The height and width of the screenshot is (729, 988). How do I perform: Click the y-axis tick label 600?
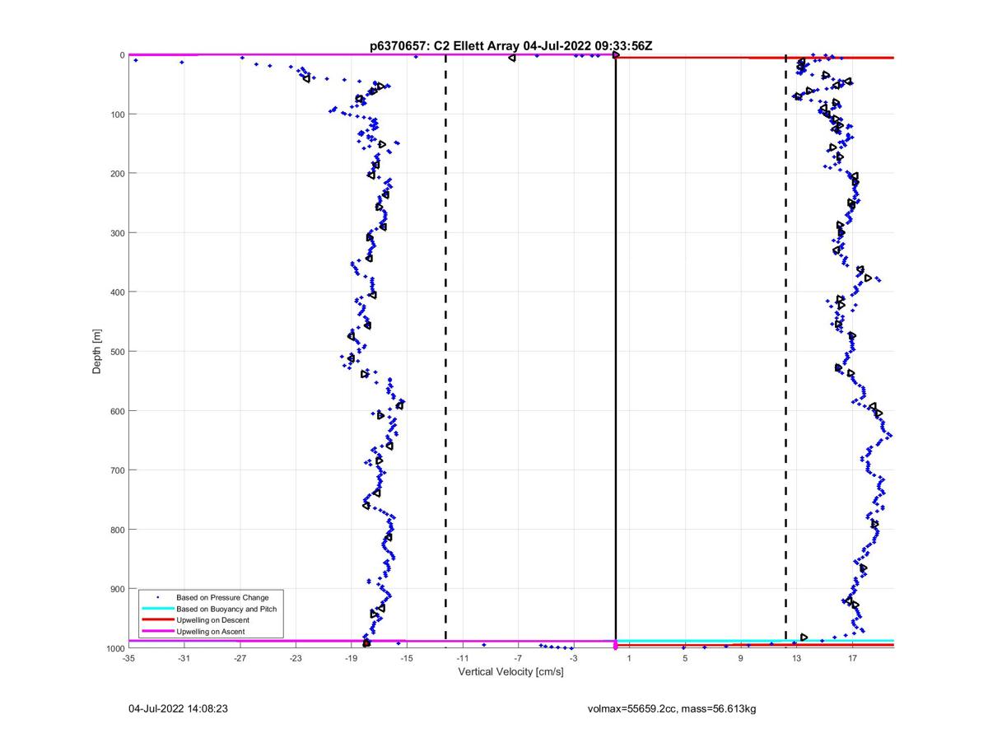point(116,411)
